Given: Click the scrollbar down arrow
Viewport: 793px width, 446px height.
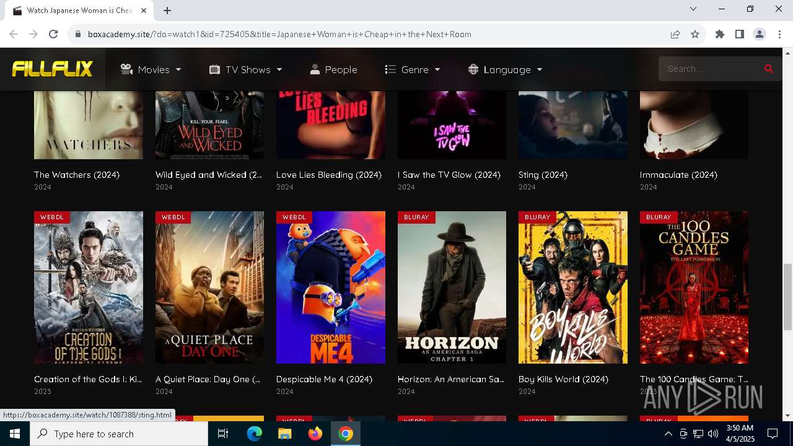Looking at the screenshot, I should (787, 416).
